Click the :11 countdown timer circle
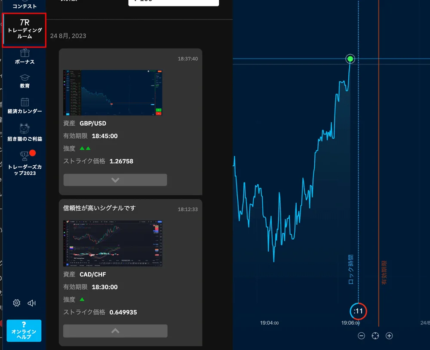 (x=358, y=311)
